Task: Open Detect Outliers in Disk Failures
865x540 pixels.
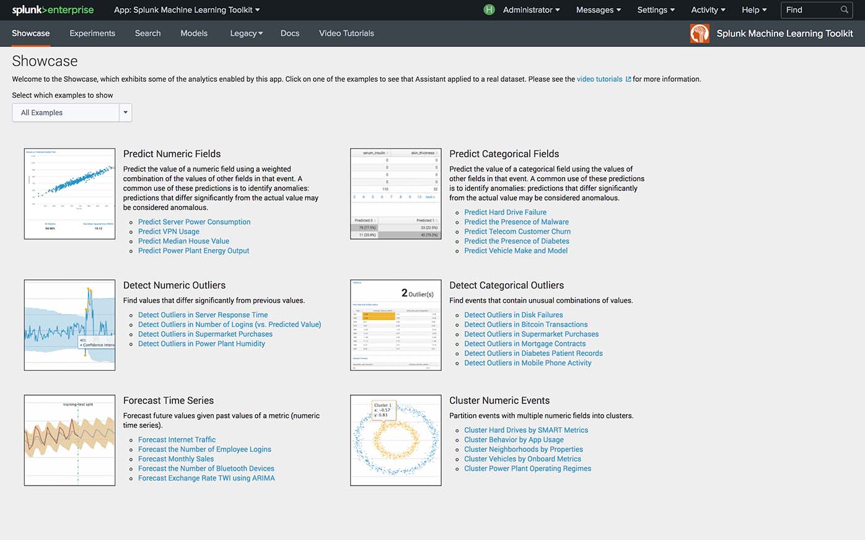Action: click(514, 315)
